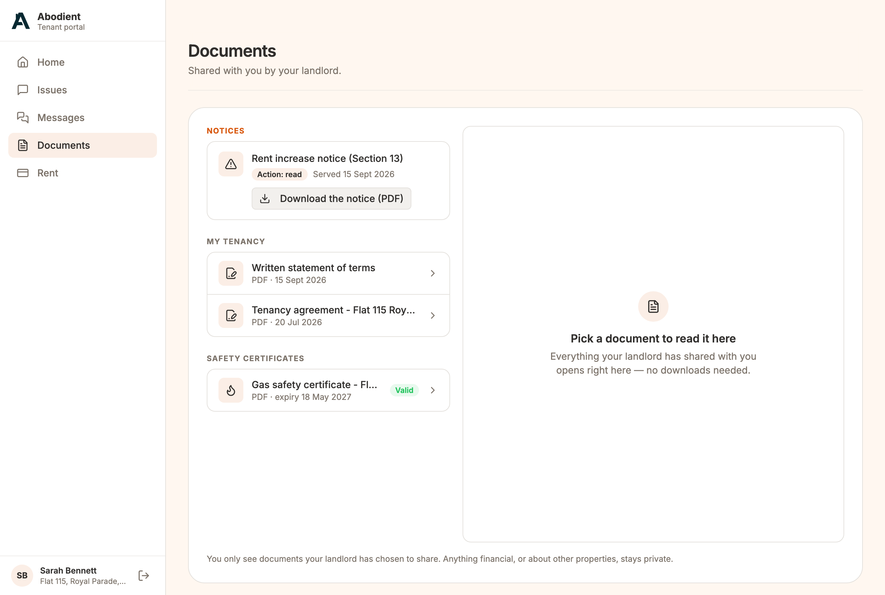Click 'PDF · expiry 18 May 2027' text

pyautogui.click(x=301, y=397)
